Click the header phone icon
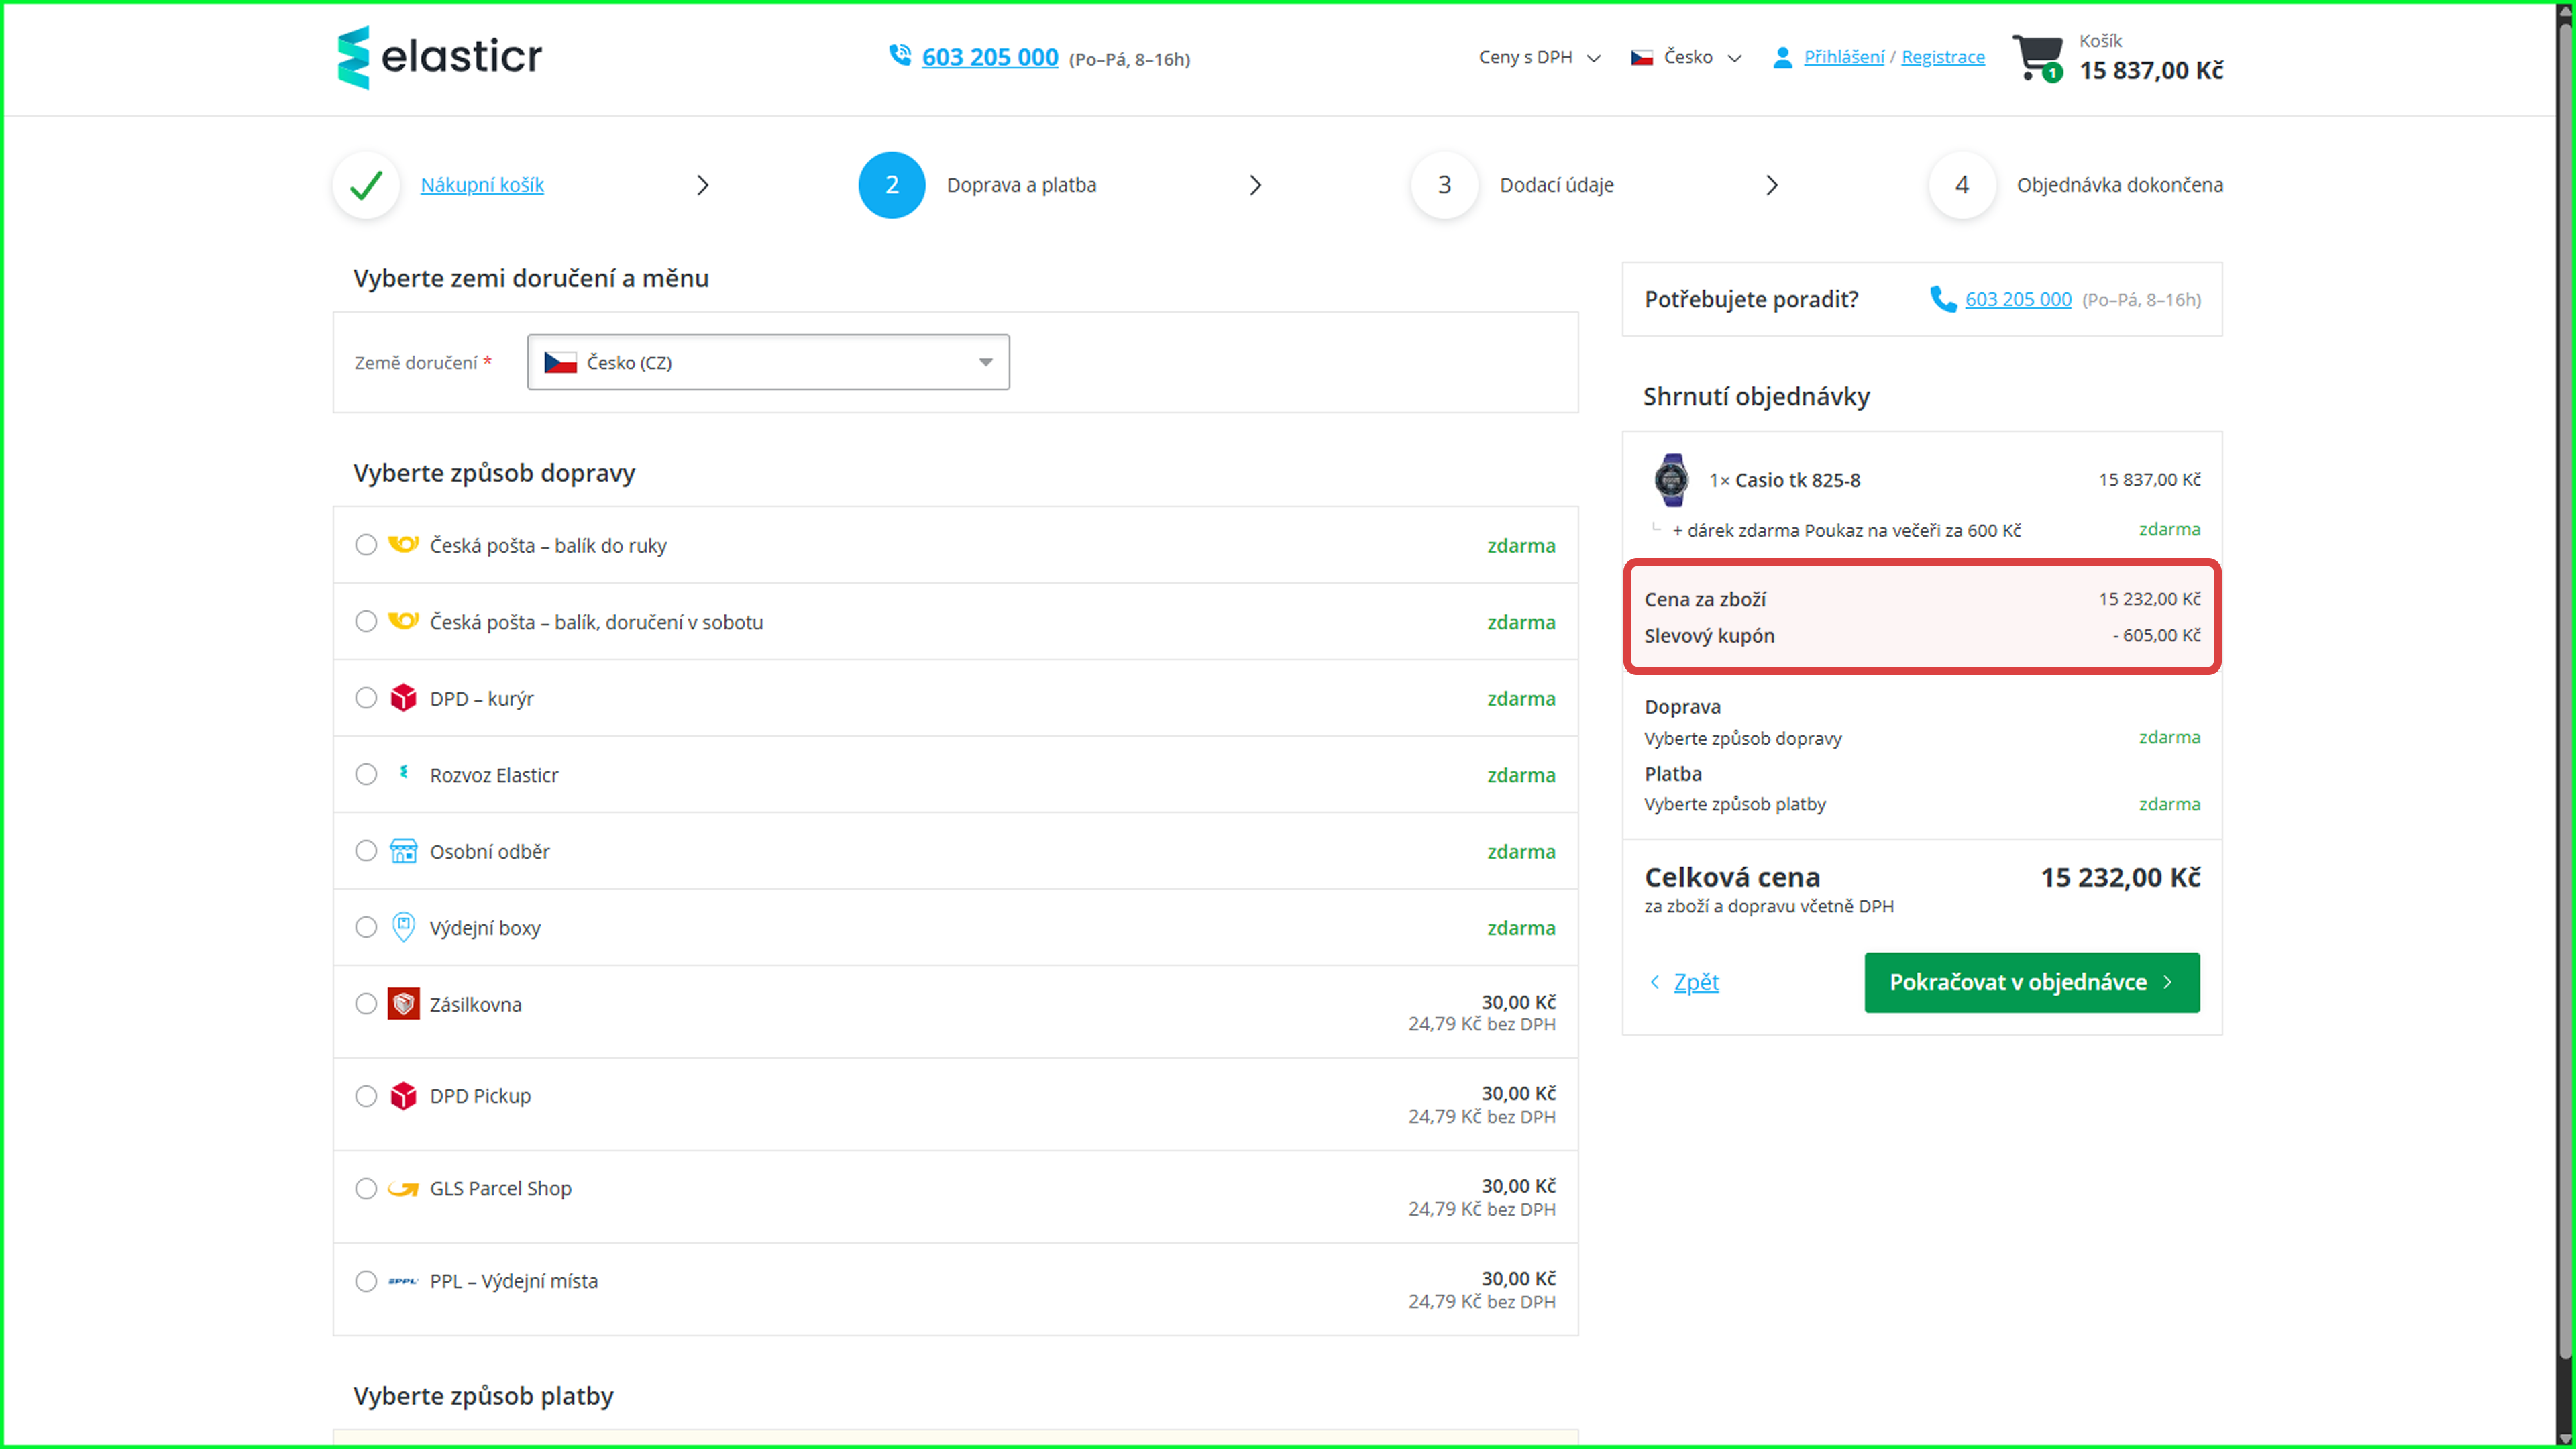Image resolution: width=2576 pixels, height=1449 pixels. click(900, 55)
